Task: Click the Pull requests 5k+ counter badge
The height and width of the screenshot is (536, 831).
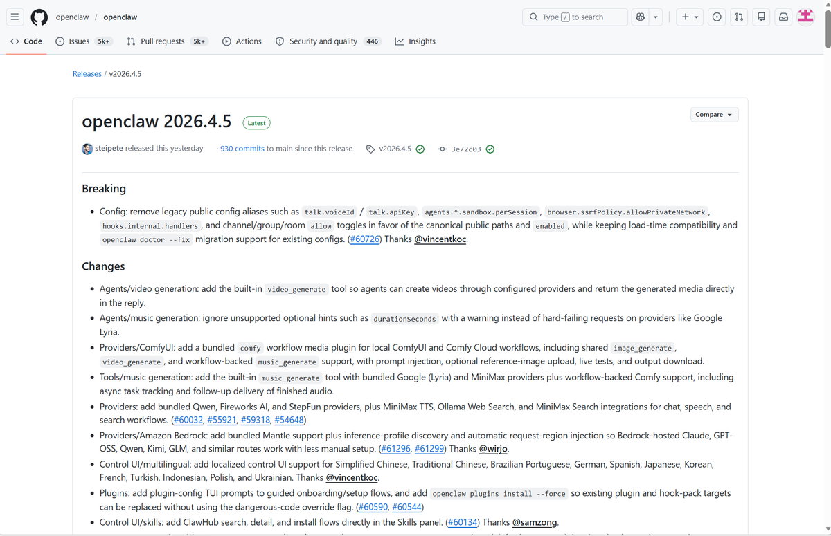Action: pos(199,41)
